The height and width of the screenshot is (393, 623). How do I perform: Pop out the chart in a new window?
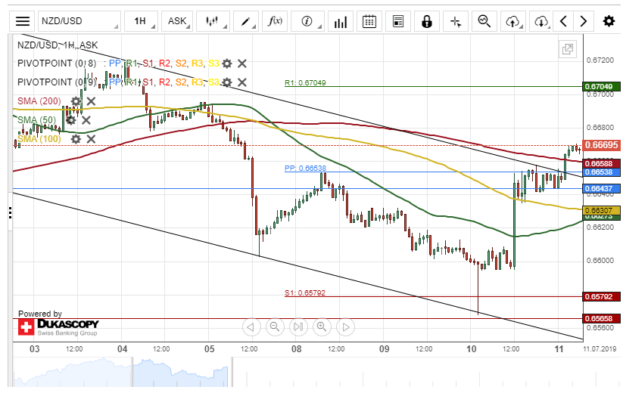click(568, 49)
